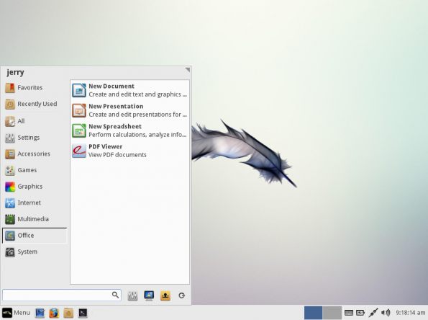The height and width of the screenshot is (320, 428).
Task: Click the Multimedia music icon
Action: 10,219
